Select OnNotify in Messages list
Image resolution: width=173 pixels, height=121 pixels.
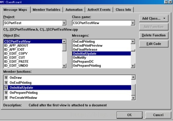[101, 58]
